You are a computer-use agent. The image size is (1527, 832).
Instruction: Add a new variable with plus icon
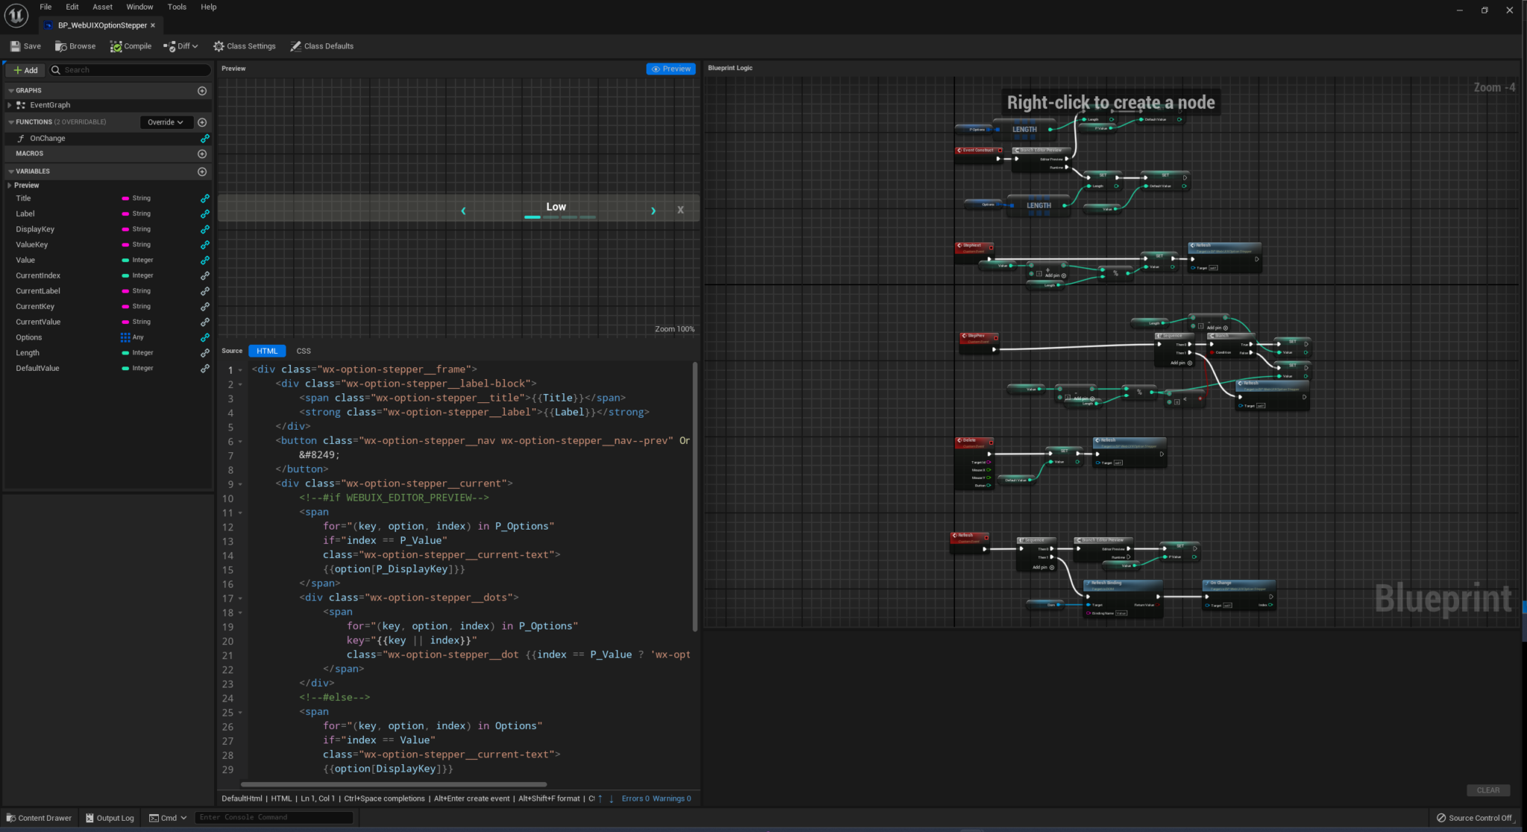click(202, 171)
